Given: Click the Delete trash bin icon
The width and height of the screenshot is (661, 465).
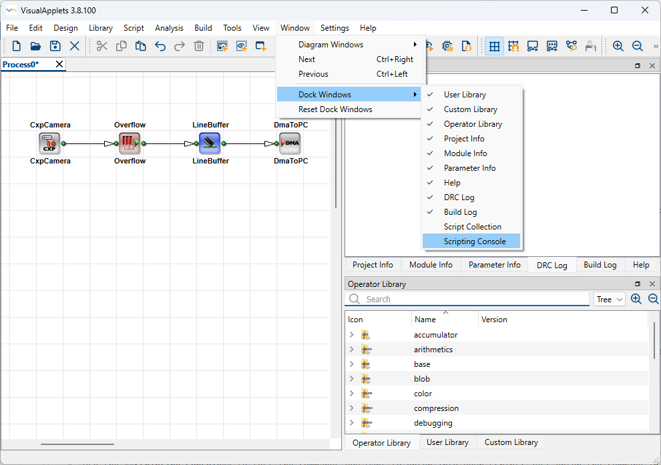Looking at the screenshot, I should click(x=199, y=46).
